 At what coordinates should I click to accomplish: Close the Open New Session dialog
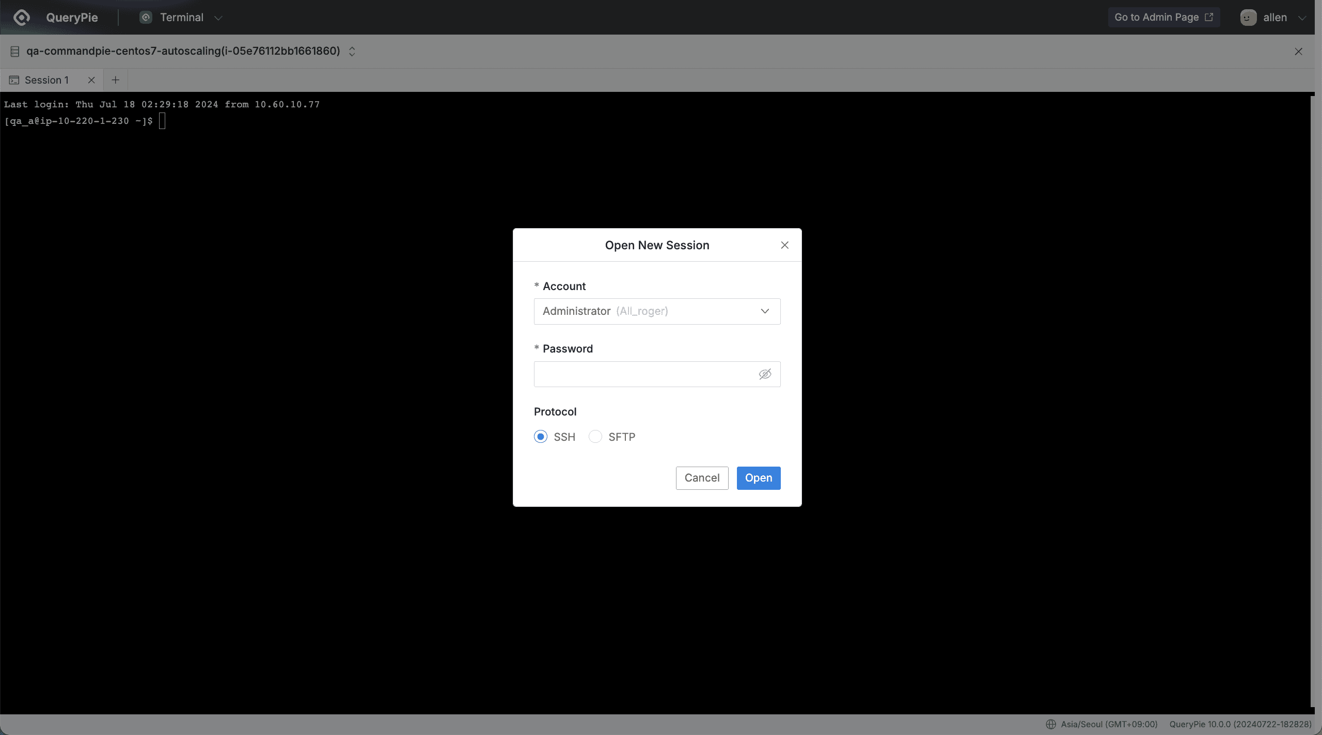(x=784, y=245)
